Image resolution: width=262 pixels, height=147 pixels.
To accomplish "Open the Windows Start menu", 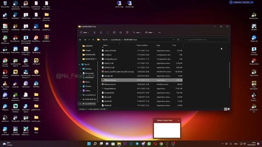I will click(89, 144).
